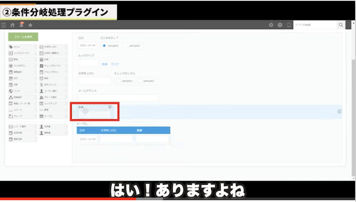Check the sample2 checkbox
356x202 pixels.
tap(140, 81)
